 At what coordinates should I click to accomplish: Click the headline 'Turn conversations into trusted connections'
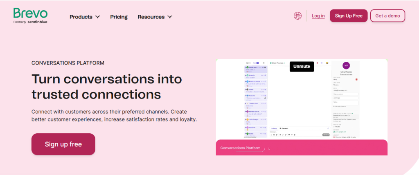tap(107, 87)
